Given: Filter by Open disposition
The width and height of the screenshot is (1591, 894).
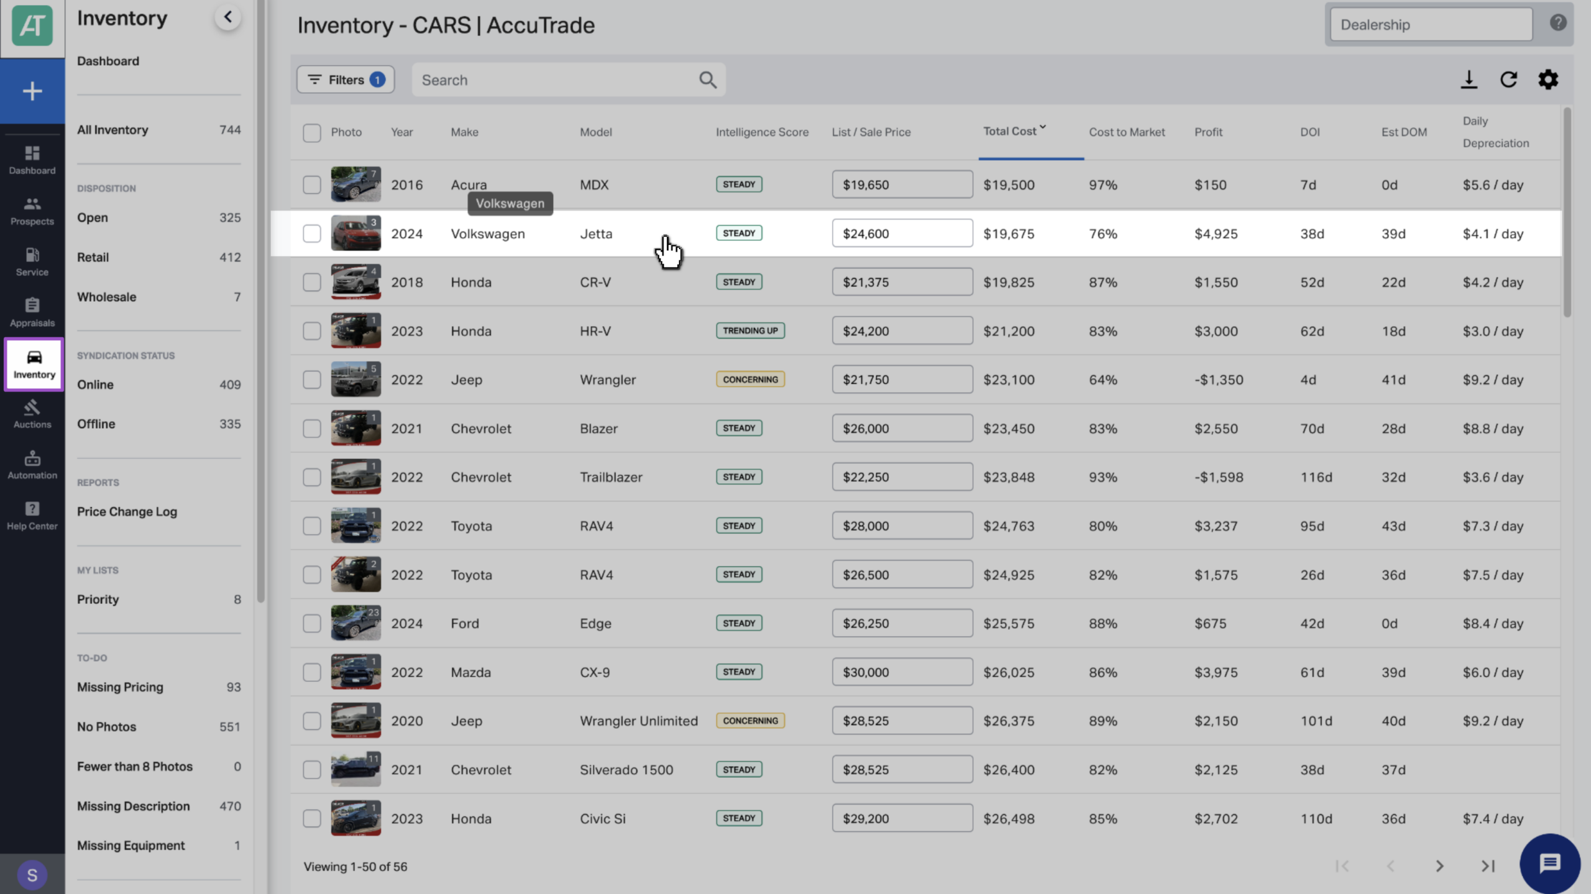Looking at the screenshot, I should [158, 217].
